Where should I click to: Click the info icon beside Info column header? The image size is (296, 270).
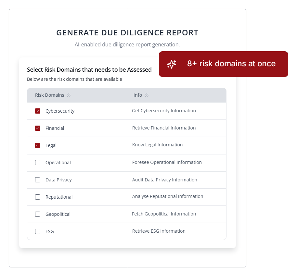point(147,95)
